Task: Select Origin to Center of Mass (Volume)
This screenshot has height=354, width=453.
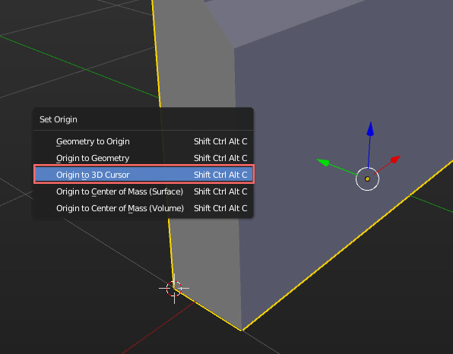Action: pyautogui.click(x=144, y=208)
